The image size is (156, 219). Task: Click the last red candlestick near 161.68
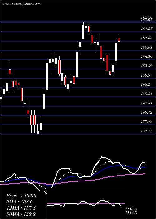click(x=119, y=40)
